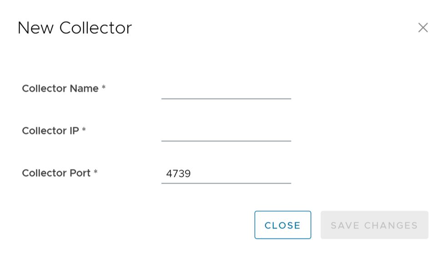Click the blank area right of 4739
This screenshot has height=254, width=442.
246,174
